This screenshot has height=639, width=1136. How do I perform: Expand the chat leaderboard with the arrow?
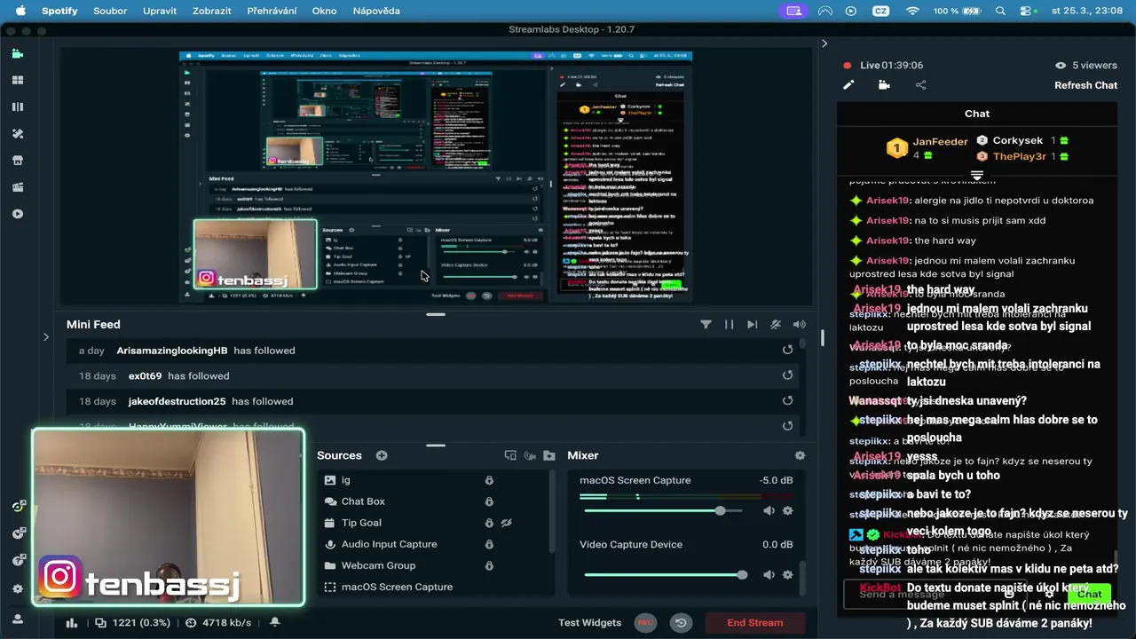click(977, 175)
